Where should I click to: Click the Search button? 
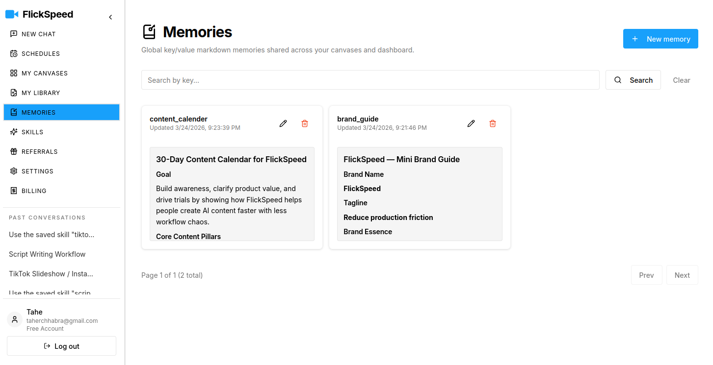(x=633, y=80)
